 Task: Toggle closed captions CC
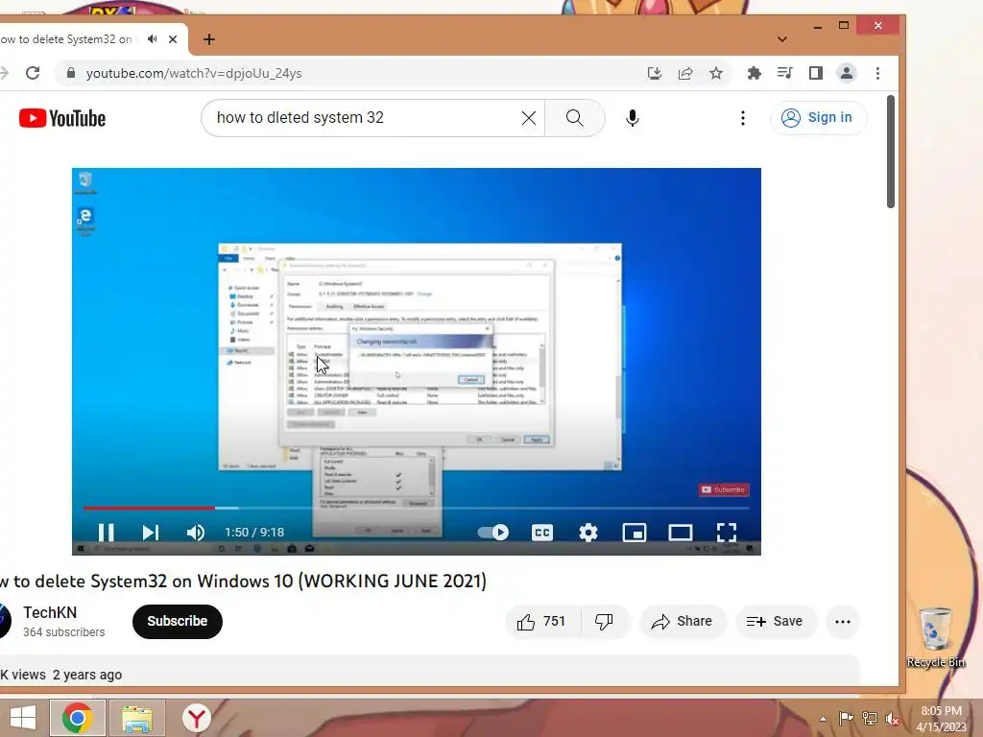click(542, 532)
